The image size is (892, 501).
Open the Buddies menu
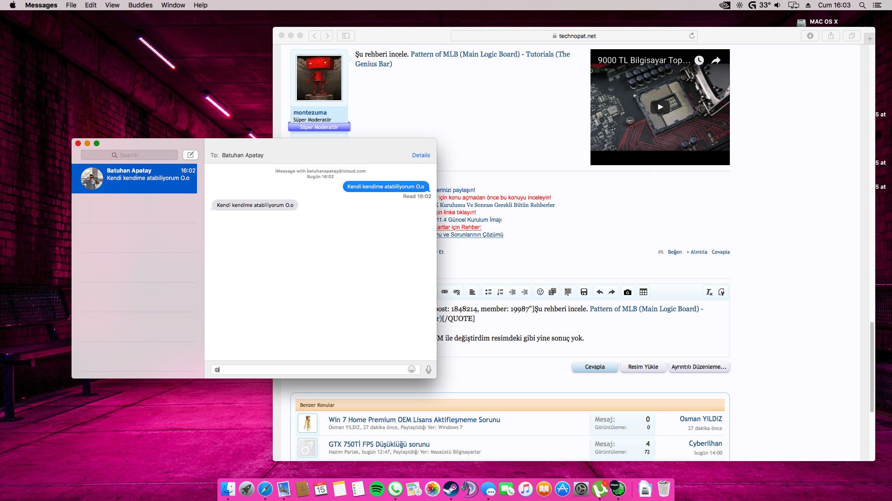[140, 5]
